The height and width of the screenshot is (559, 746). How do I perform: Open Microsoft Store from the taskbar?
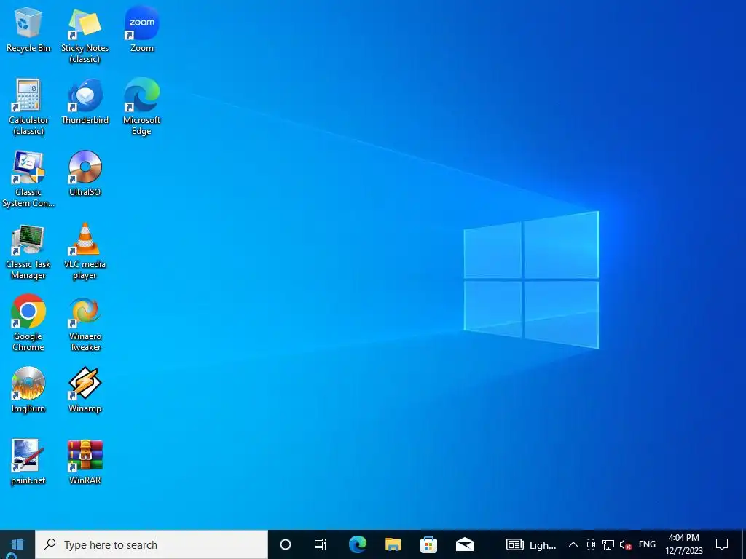(428, 544)
